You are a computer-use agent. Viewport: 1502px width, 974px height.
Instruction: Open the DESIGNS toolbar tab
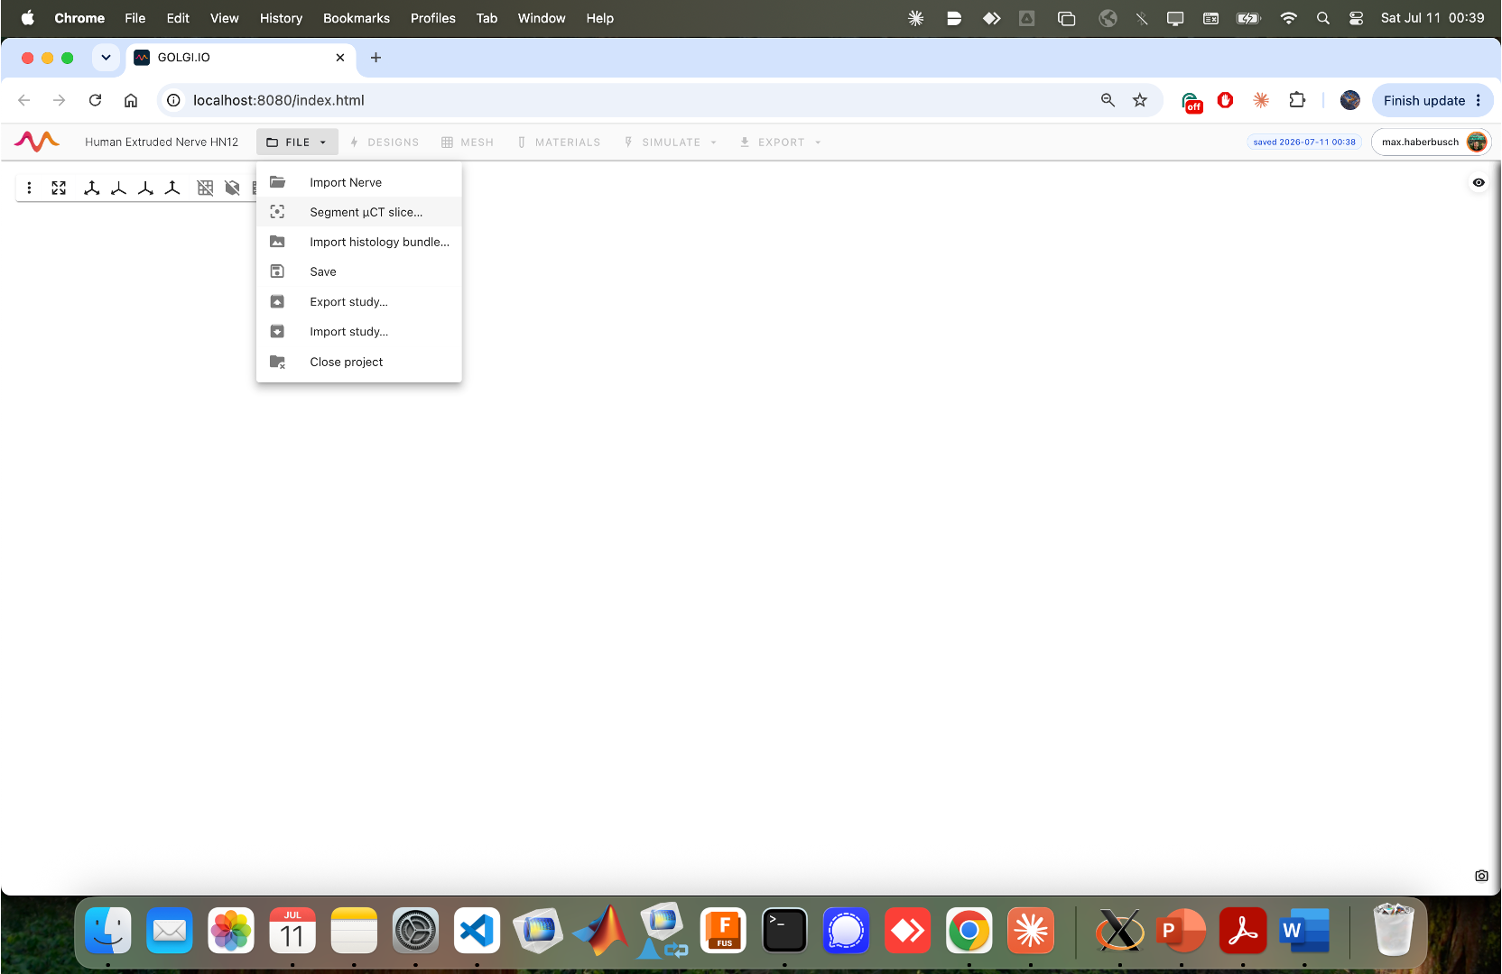(x=385, y=142)
